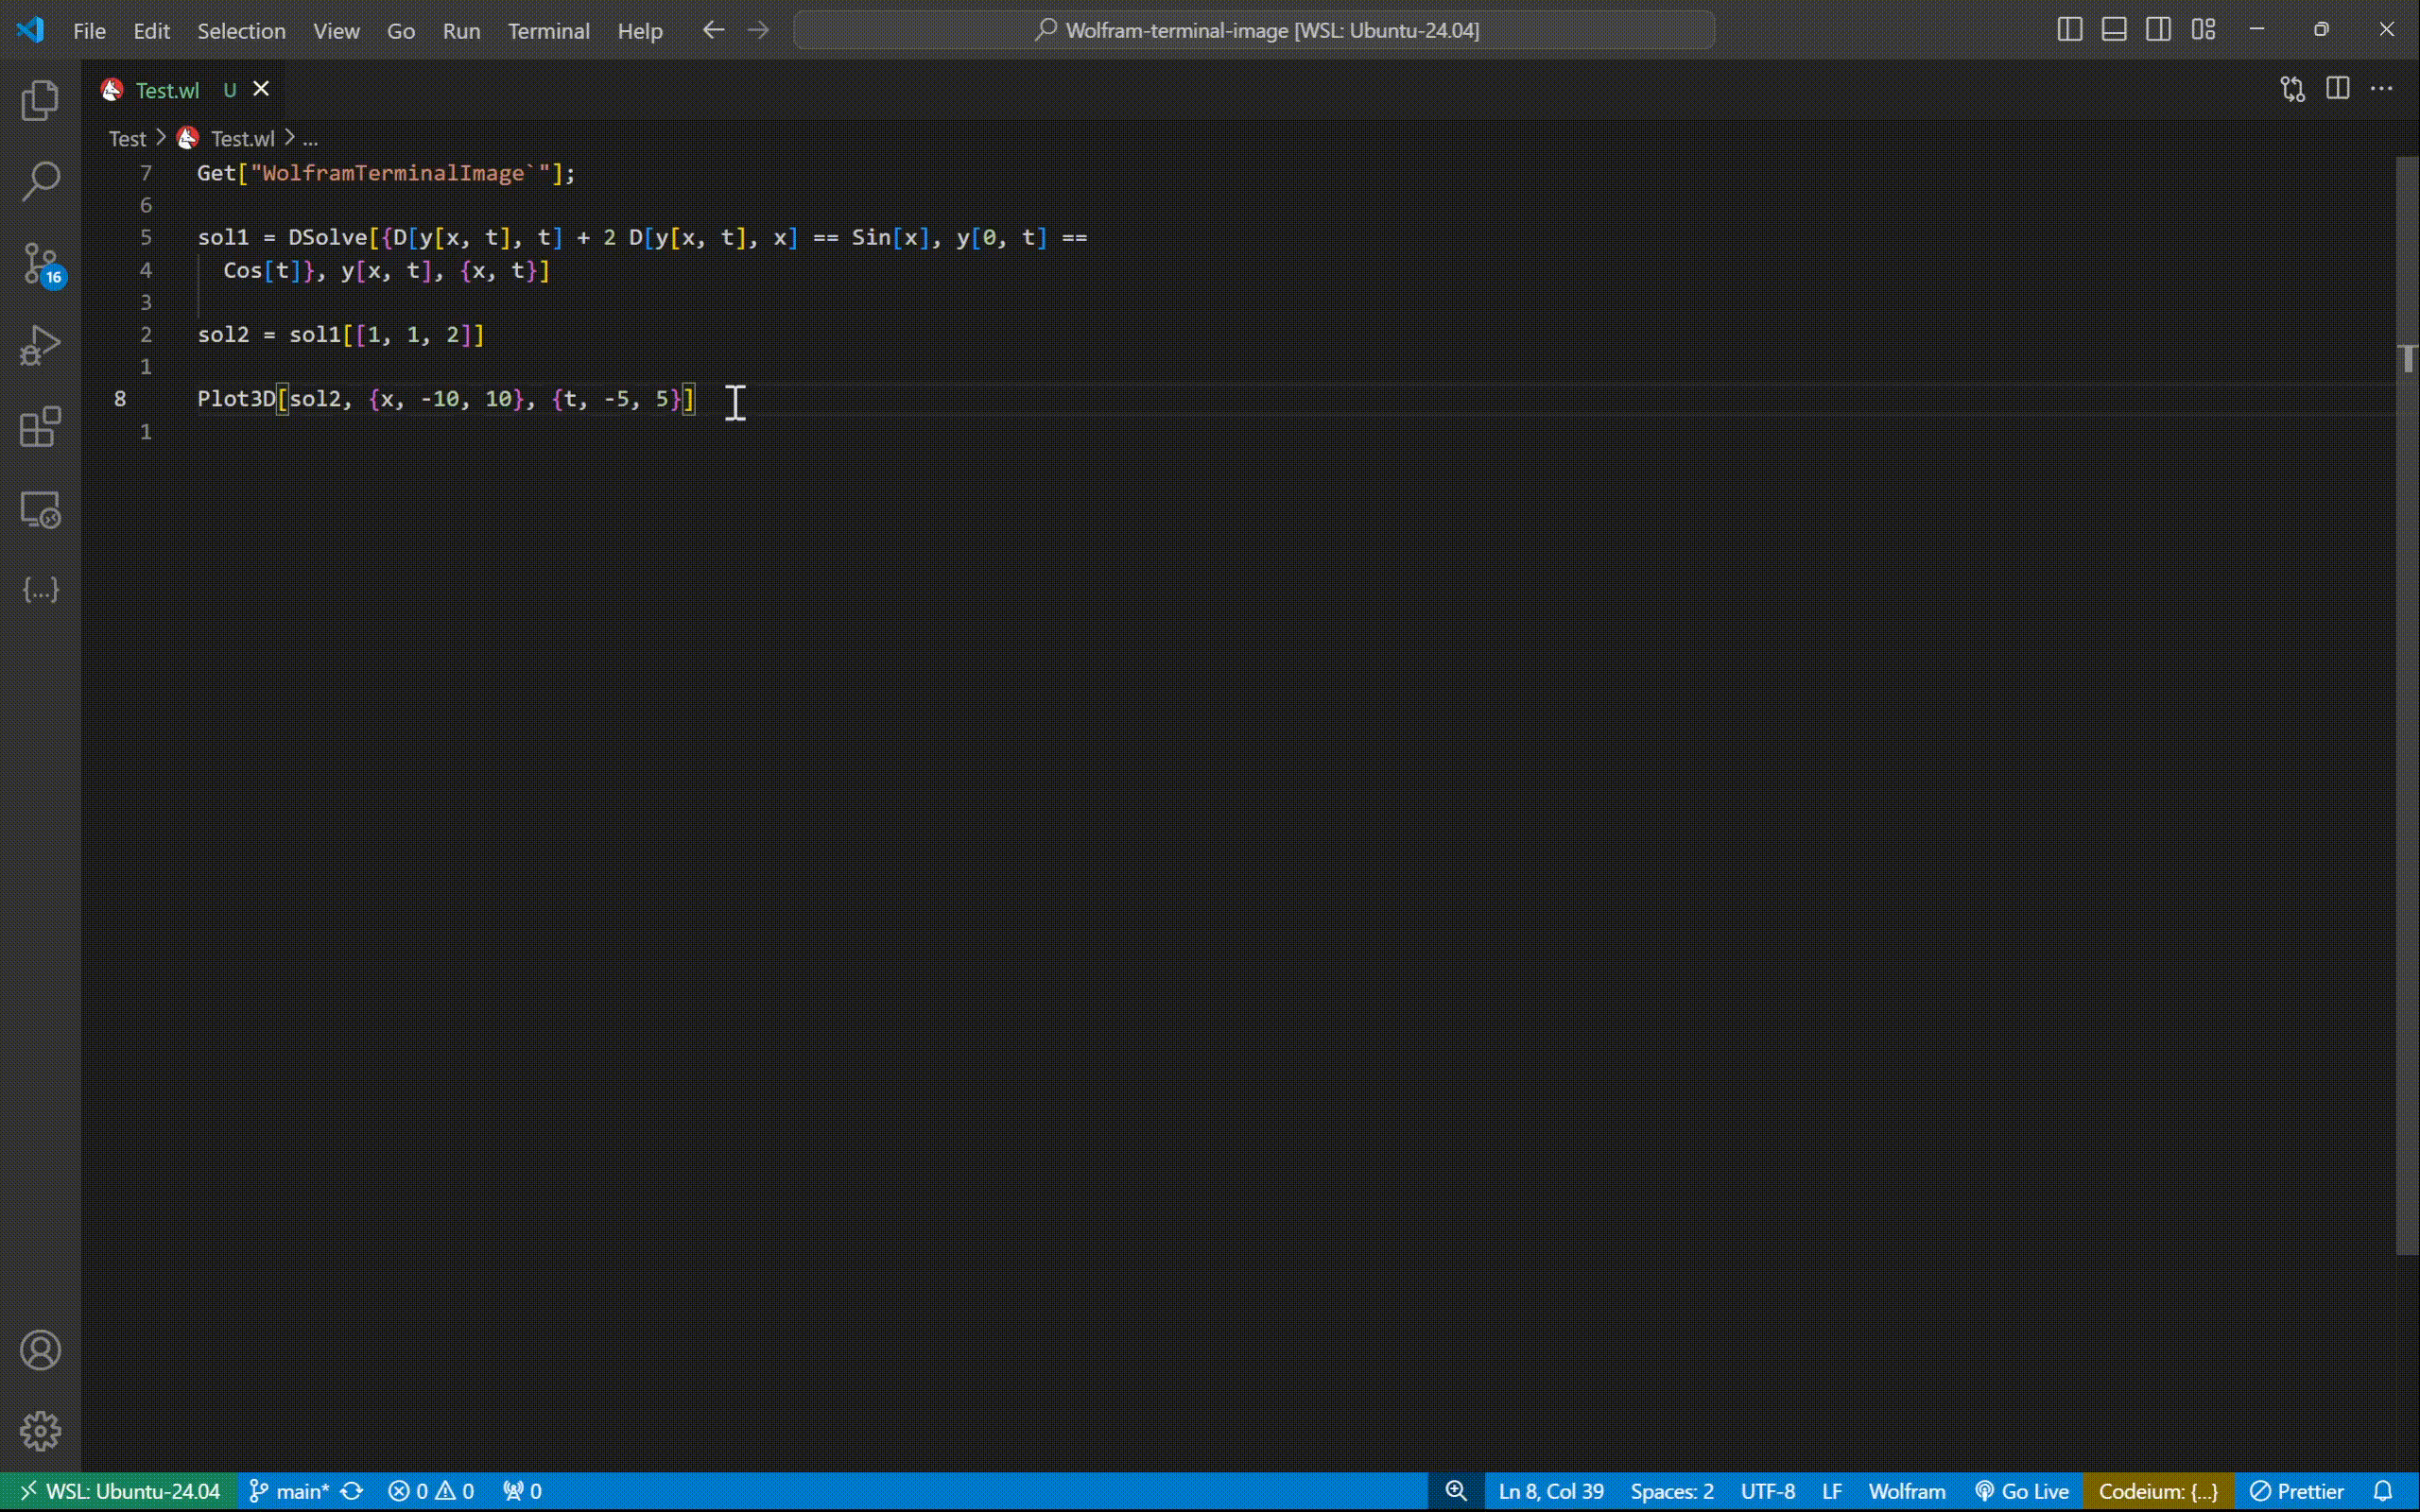Image resolution: width=2420 pixels, height=1512 pixels.
Task: Open the File menu
Action: [89, 31]
